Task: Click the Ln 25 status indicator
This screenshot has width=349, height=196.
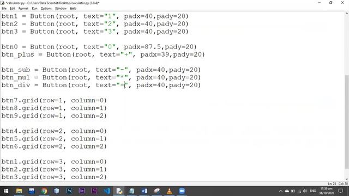Action: click(x=332, y=183)
